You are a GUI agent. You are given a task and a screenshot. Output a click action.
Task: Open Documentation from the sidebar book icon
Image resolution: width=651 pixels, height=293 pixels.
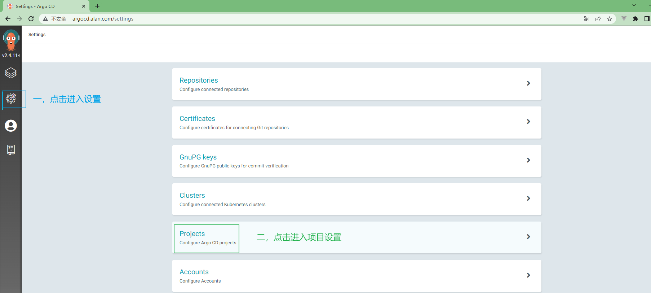pyautogui.click(x=11, y=149)
